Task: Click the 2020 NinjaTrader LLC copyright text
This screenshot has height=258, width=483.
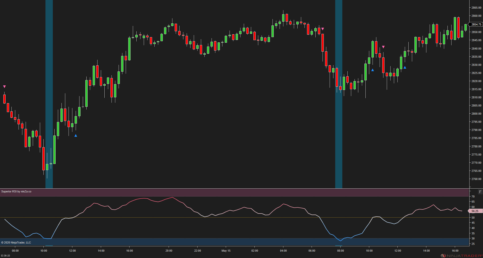Action: pyautogui.click(x=17, y=242)
